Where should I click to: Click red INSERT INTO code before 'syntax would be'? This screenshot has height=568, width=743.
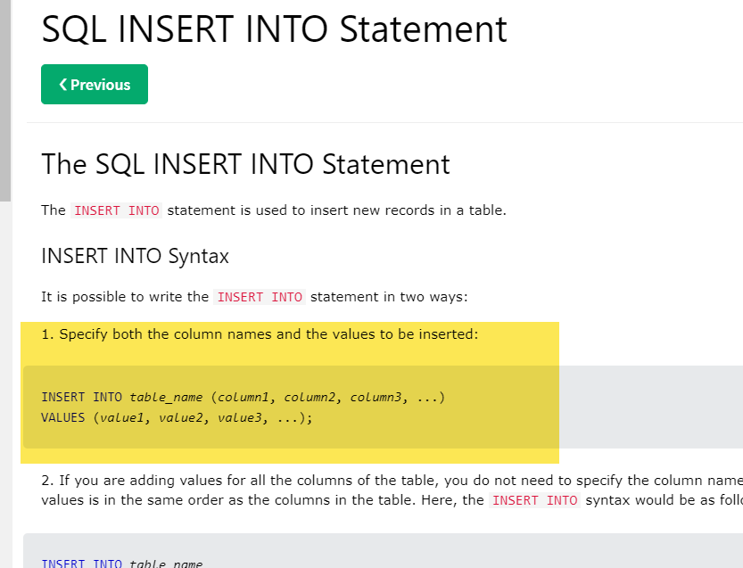click(x=535, y=500)
